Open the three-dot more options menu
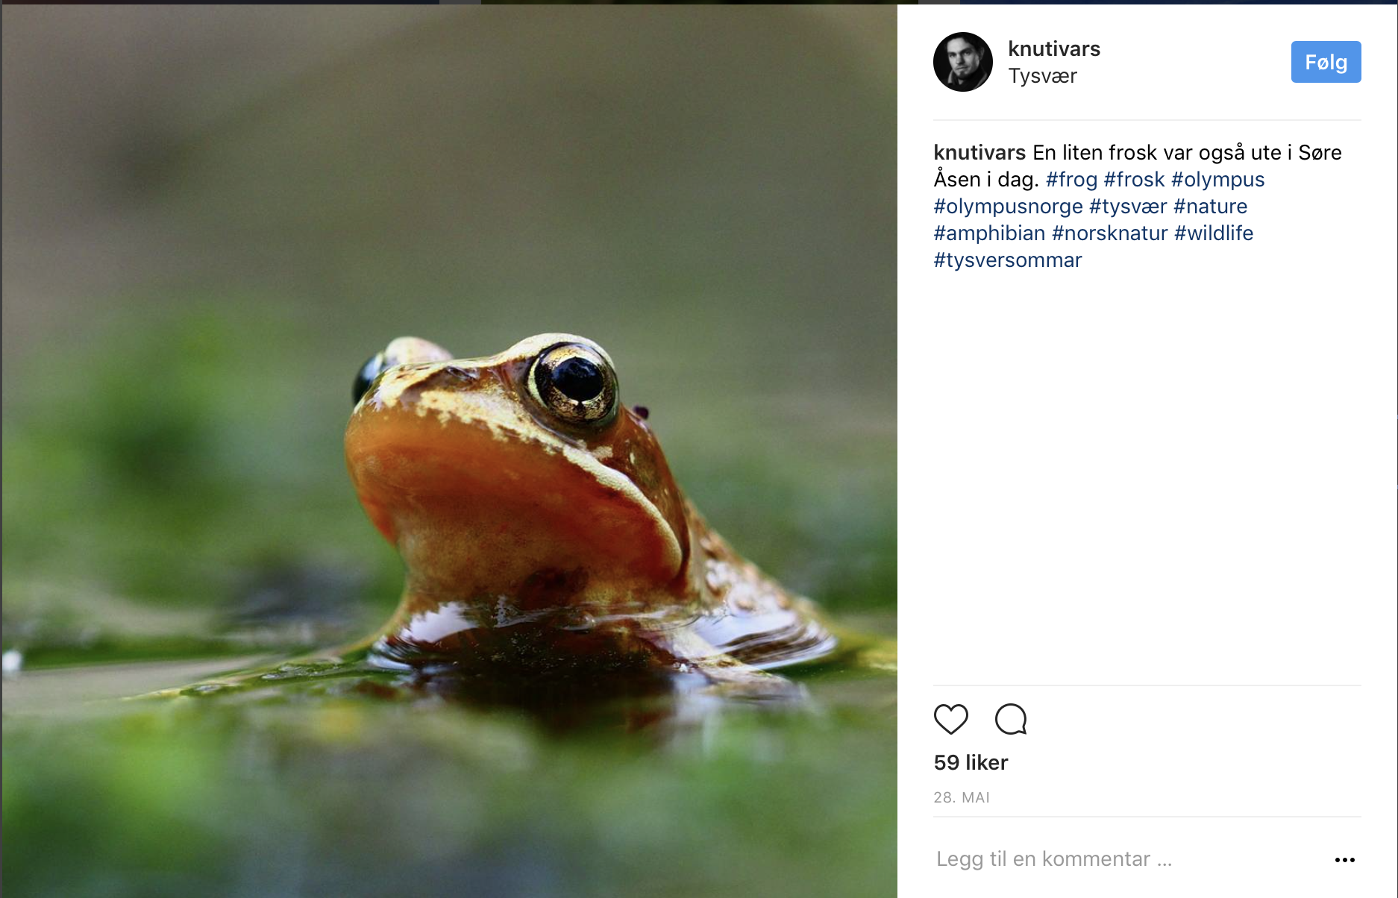This screenshot has width=1398, height=898. [1344, 860]
